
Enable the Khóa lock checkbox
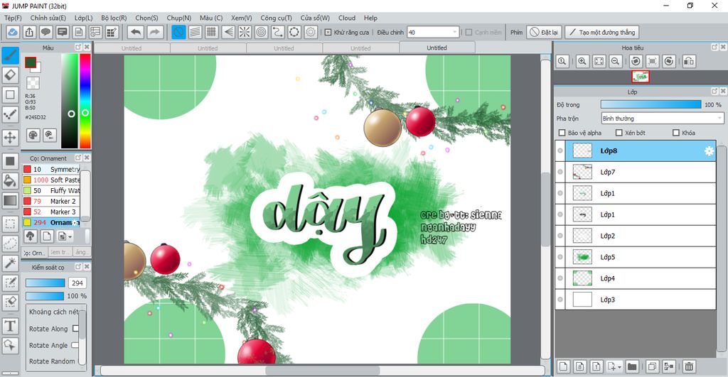coord(676,133)
